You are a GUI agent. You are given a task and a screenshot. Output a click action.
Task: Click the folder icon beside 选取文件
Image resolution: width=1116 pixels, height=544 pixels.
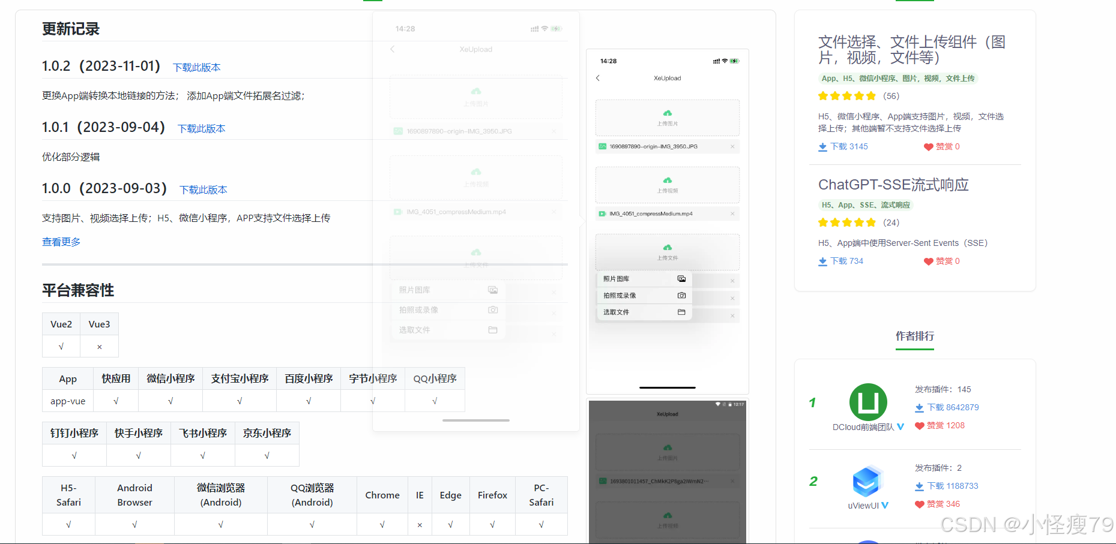[681, 312]
